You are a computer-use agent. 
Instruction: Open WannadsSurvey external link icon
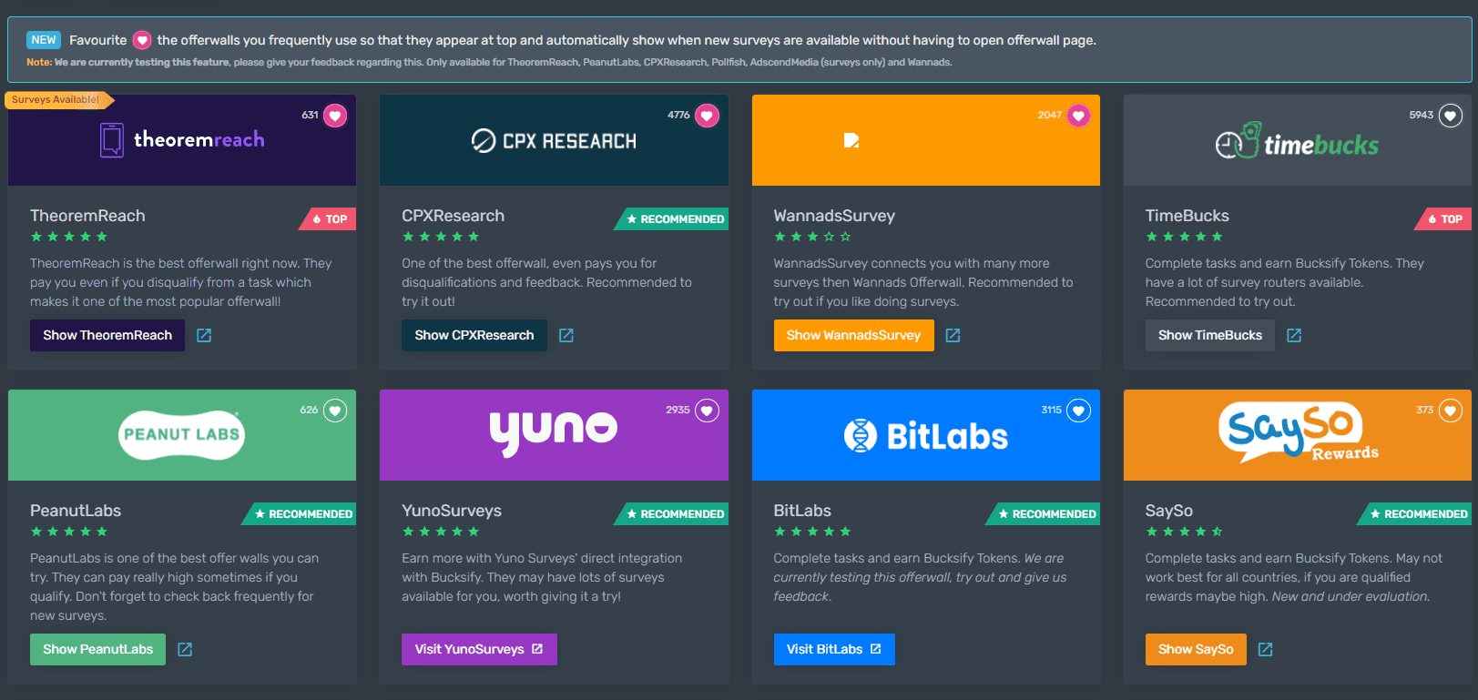[953, 335]
